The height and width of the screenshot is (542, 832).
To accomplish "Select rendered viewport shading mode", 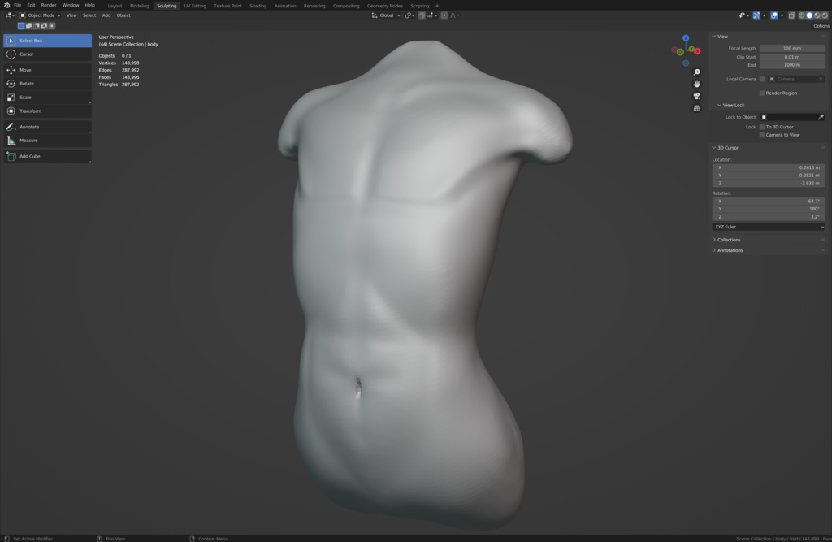I will pos(825,15).
